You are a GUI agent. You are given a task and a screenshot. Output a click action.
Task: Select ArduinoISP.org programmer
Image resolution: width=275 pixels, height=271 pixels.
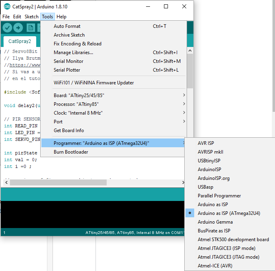click(x=230, y=178)
